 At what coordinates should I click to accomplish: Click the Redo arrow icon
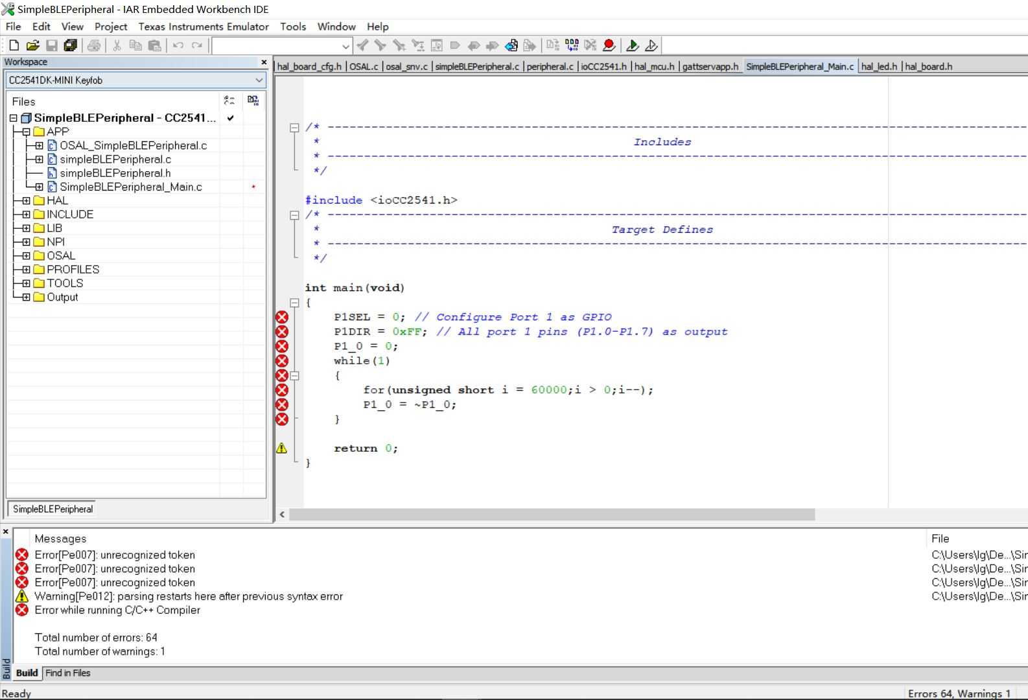(x=197, y=45)
